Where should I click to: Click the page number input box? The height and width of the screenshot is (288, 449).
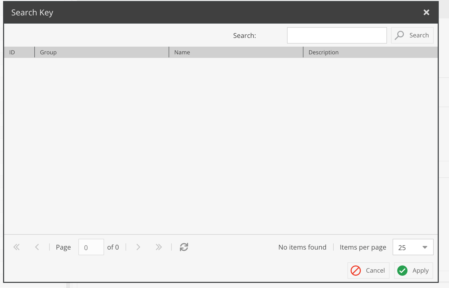(x=91, y=247)
